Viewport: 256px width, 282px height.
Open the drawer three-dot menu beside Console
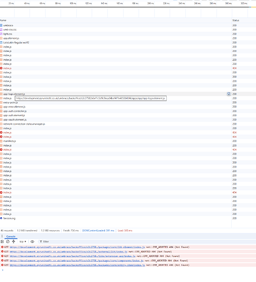click(x=2, y=236)
